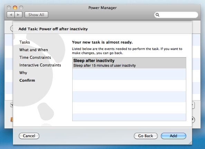Show All preferences
205x149 pixels.
(36, 15)
